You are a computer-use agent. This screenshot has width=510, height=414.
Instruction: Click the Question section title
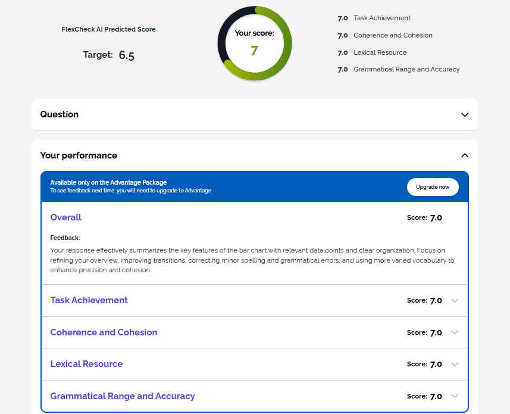[x=59, y=114]
